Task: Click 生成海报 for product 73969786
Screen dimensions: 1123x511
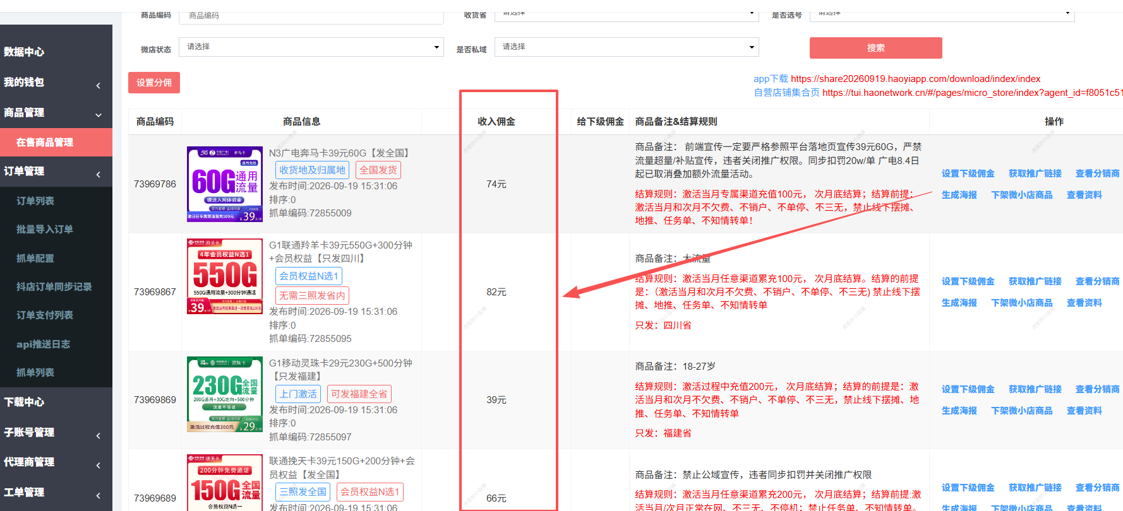Action: click(959, 195)
